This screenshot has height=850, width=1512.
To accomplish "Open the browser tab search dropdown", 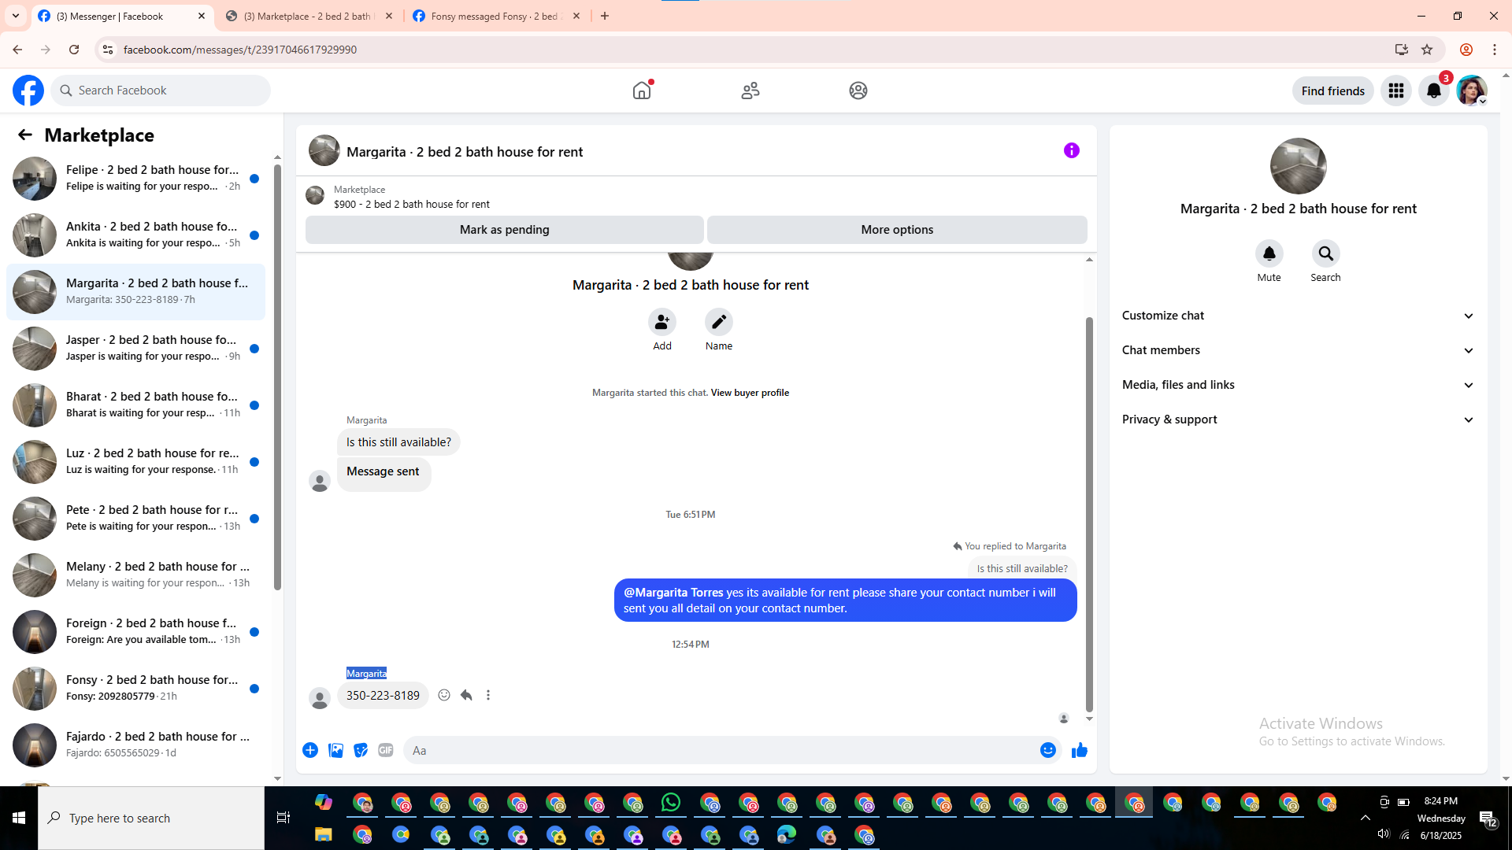I will [16, 16].
